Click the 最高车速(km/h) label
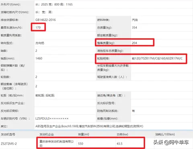Screen dimensions: 193x149 [x=12, y=28]
